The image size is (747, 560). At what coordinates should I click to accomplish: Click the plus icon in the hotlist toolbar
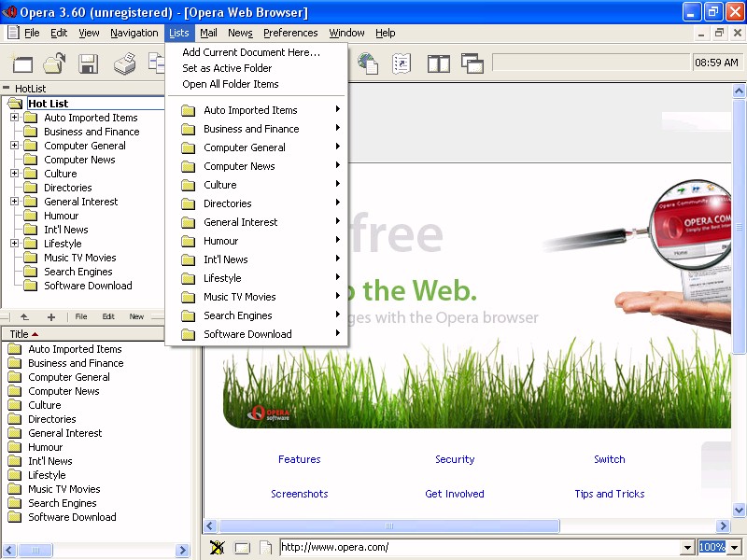(51, 316)
